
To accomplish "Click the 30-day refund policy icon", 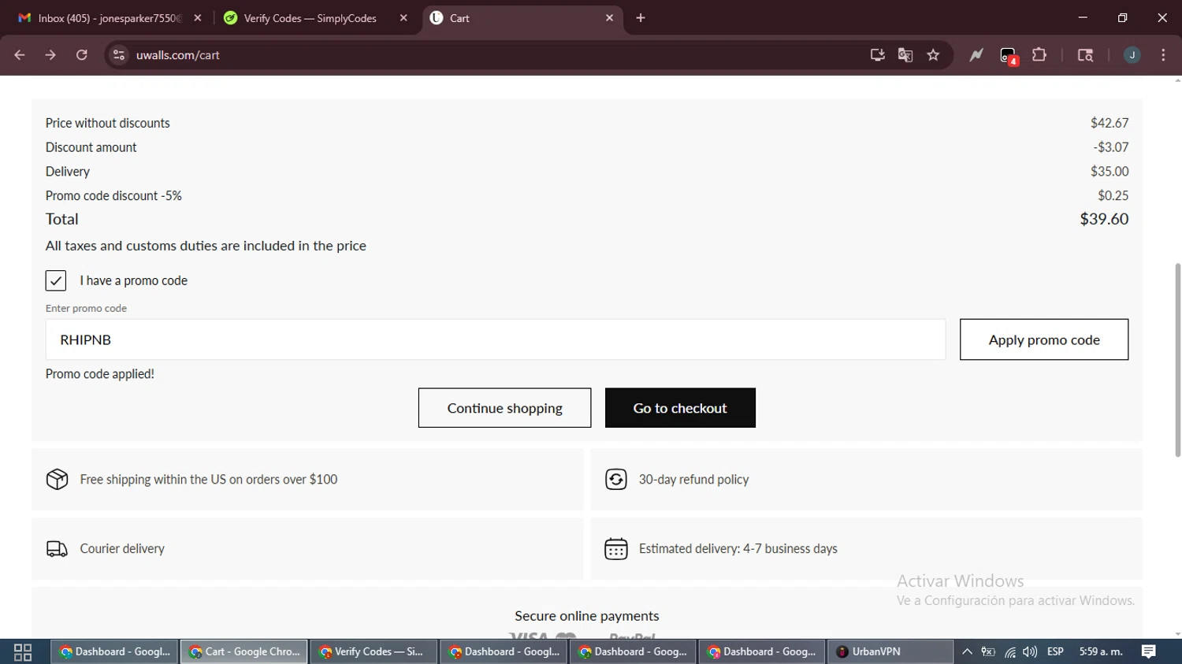I will coord(616,479).
